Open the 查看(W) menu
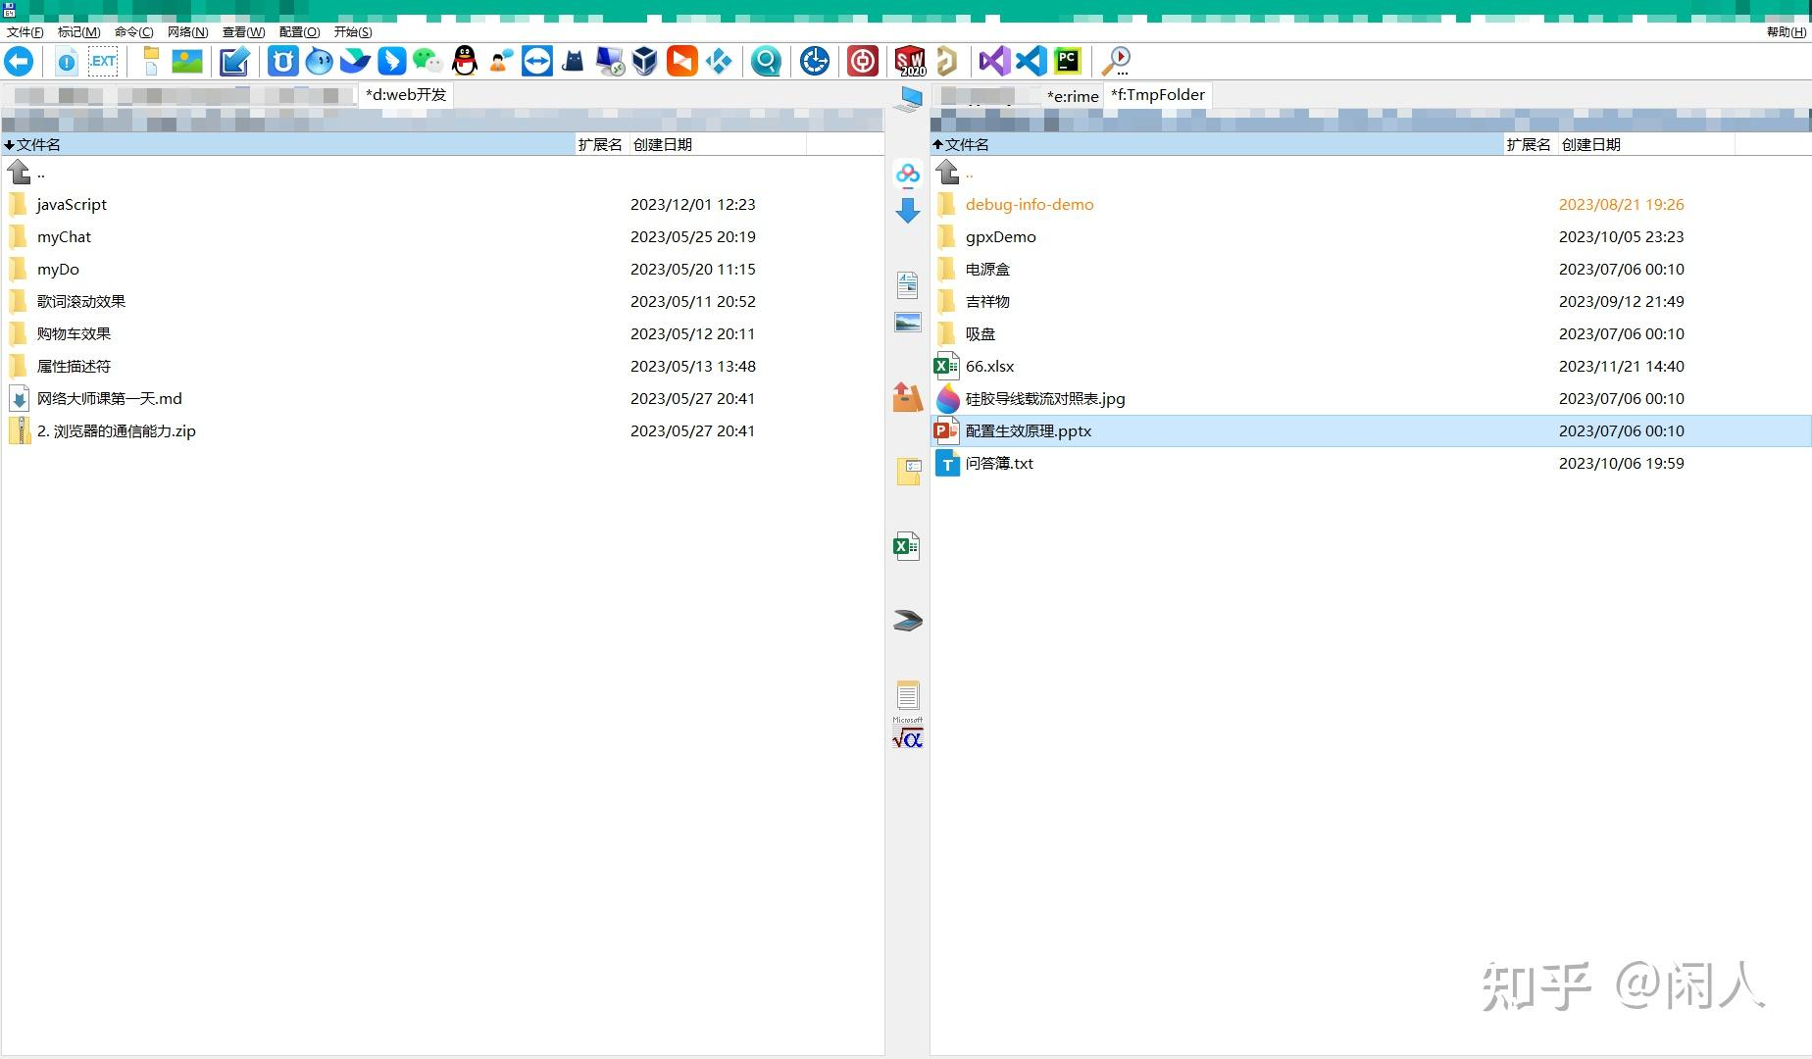The image size is (1812, 1059). 244,32
